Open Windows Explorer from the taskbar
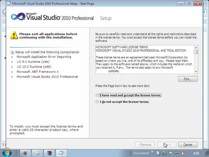209x157 pixels. (x=37, y=153)
